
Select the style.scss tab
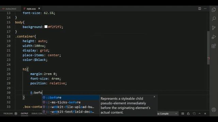(x=31, y=9)
